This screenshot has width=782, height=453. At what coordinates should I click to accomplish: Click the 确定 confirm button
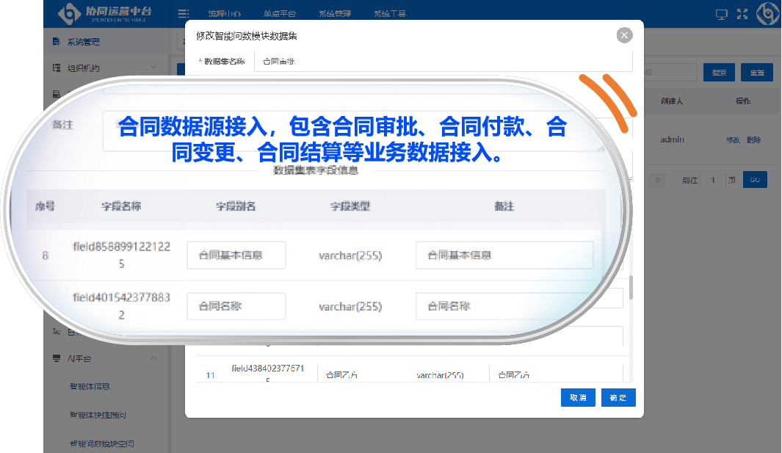[x=618, y=397]
